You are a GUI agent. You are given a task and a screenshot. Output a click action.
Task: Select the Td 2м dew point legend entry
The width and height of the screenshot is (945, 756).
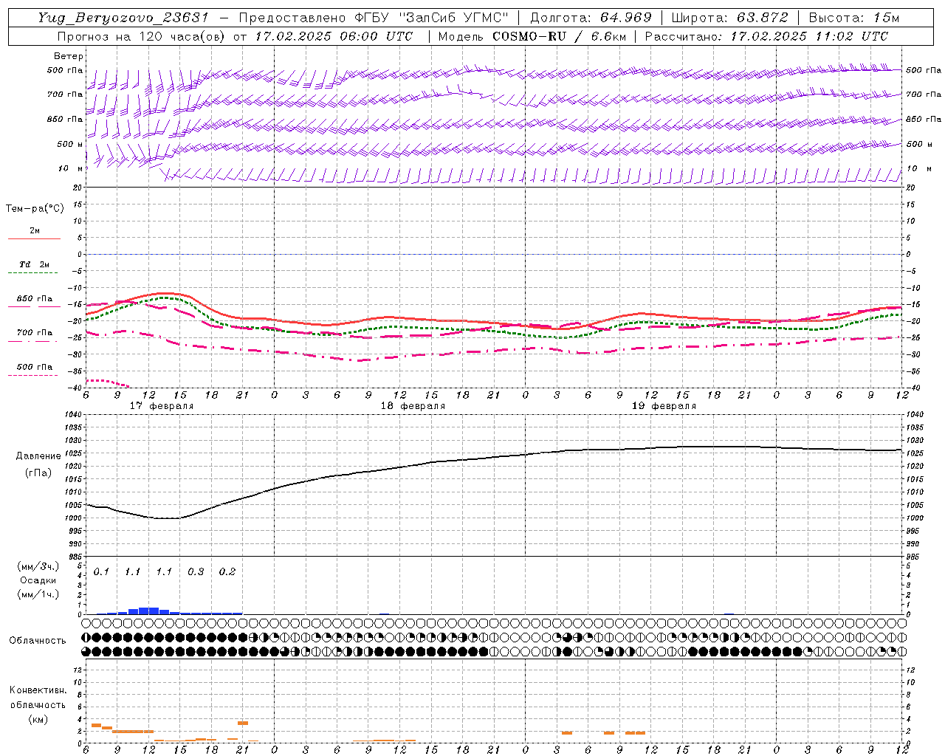(x=35, y=265)
